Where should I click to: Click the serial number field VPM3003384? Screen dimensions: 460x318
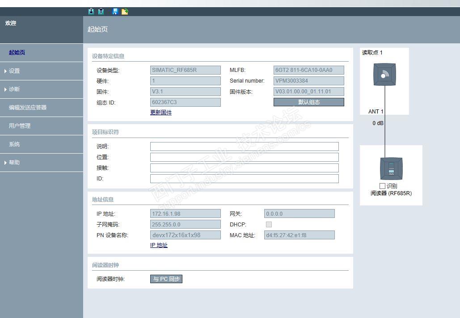coord(308,81)
